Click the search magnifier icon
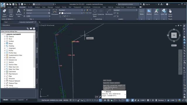The image size is (187, 105). 141,4
